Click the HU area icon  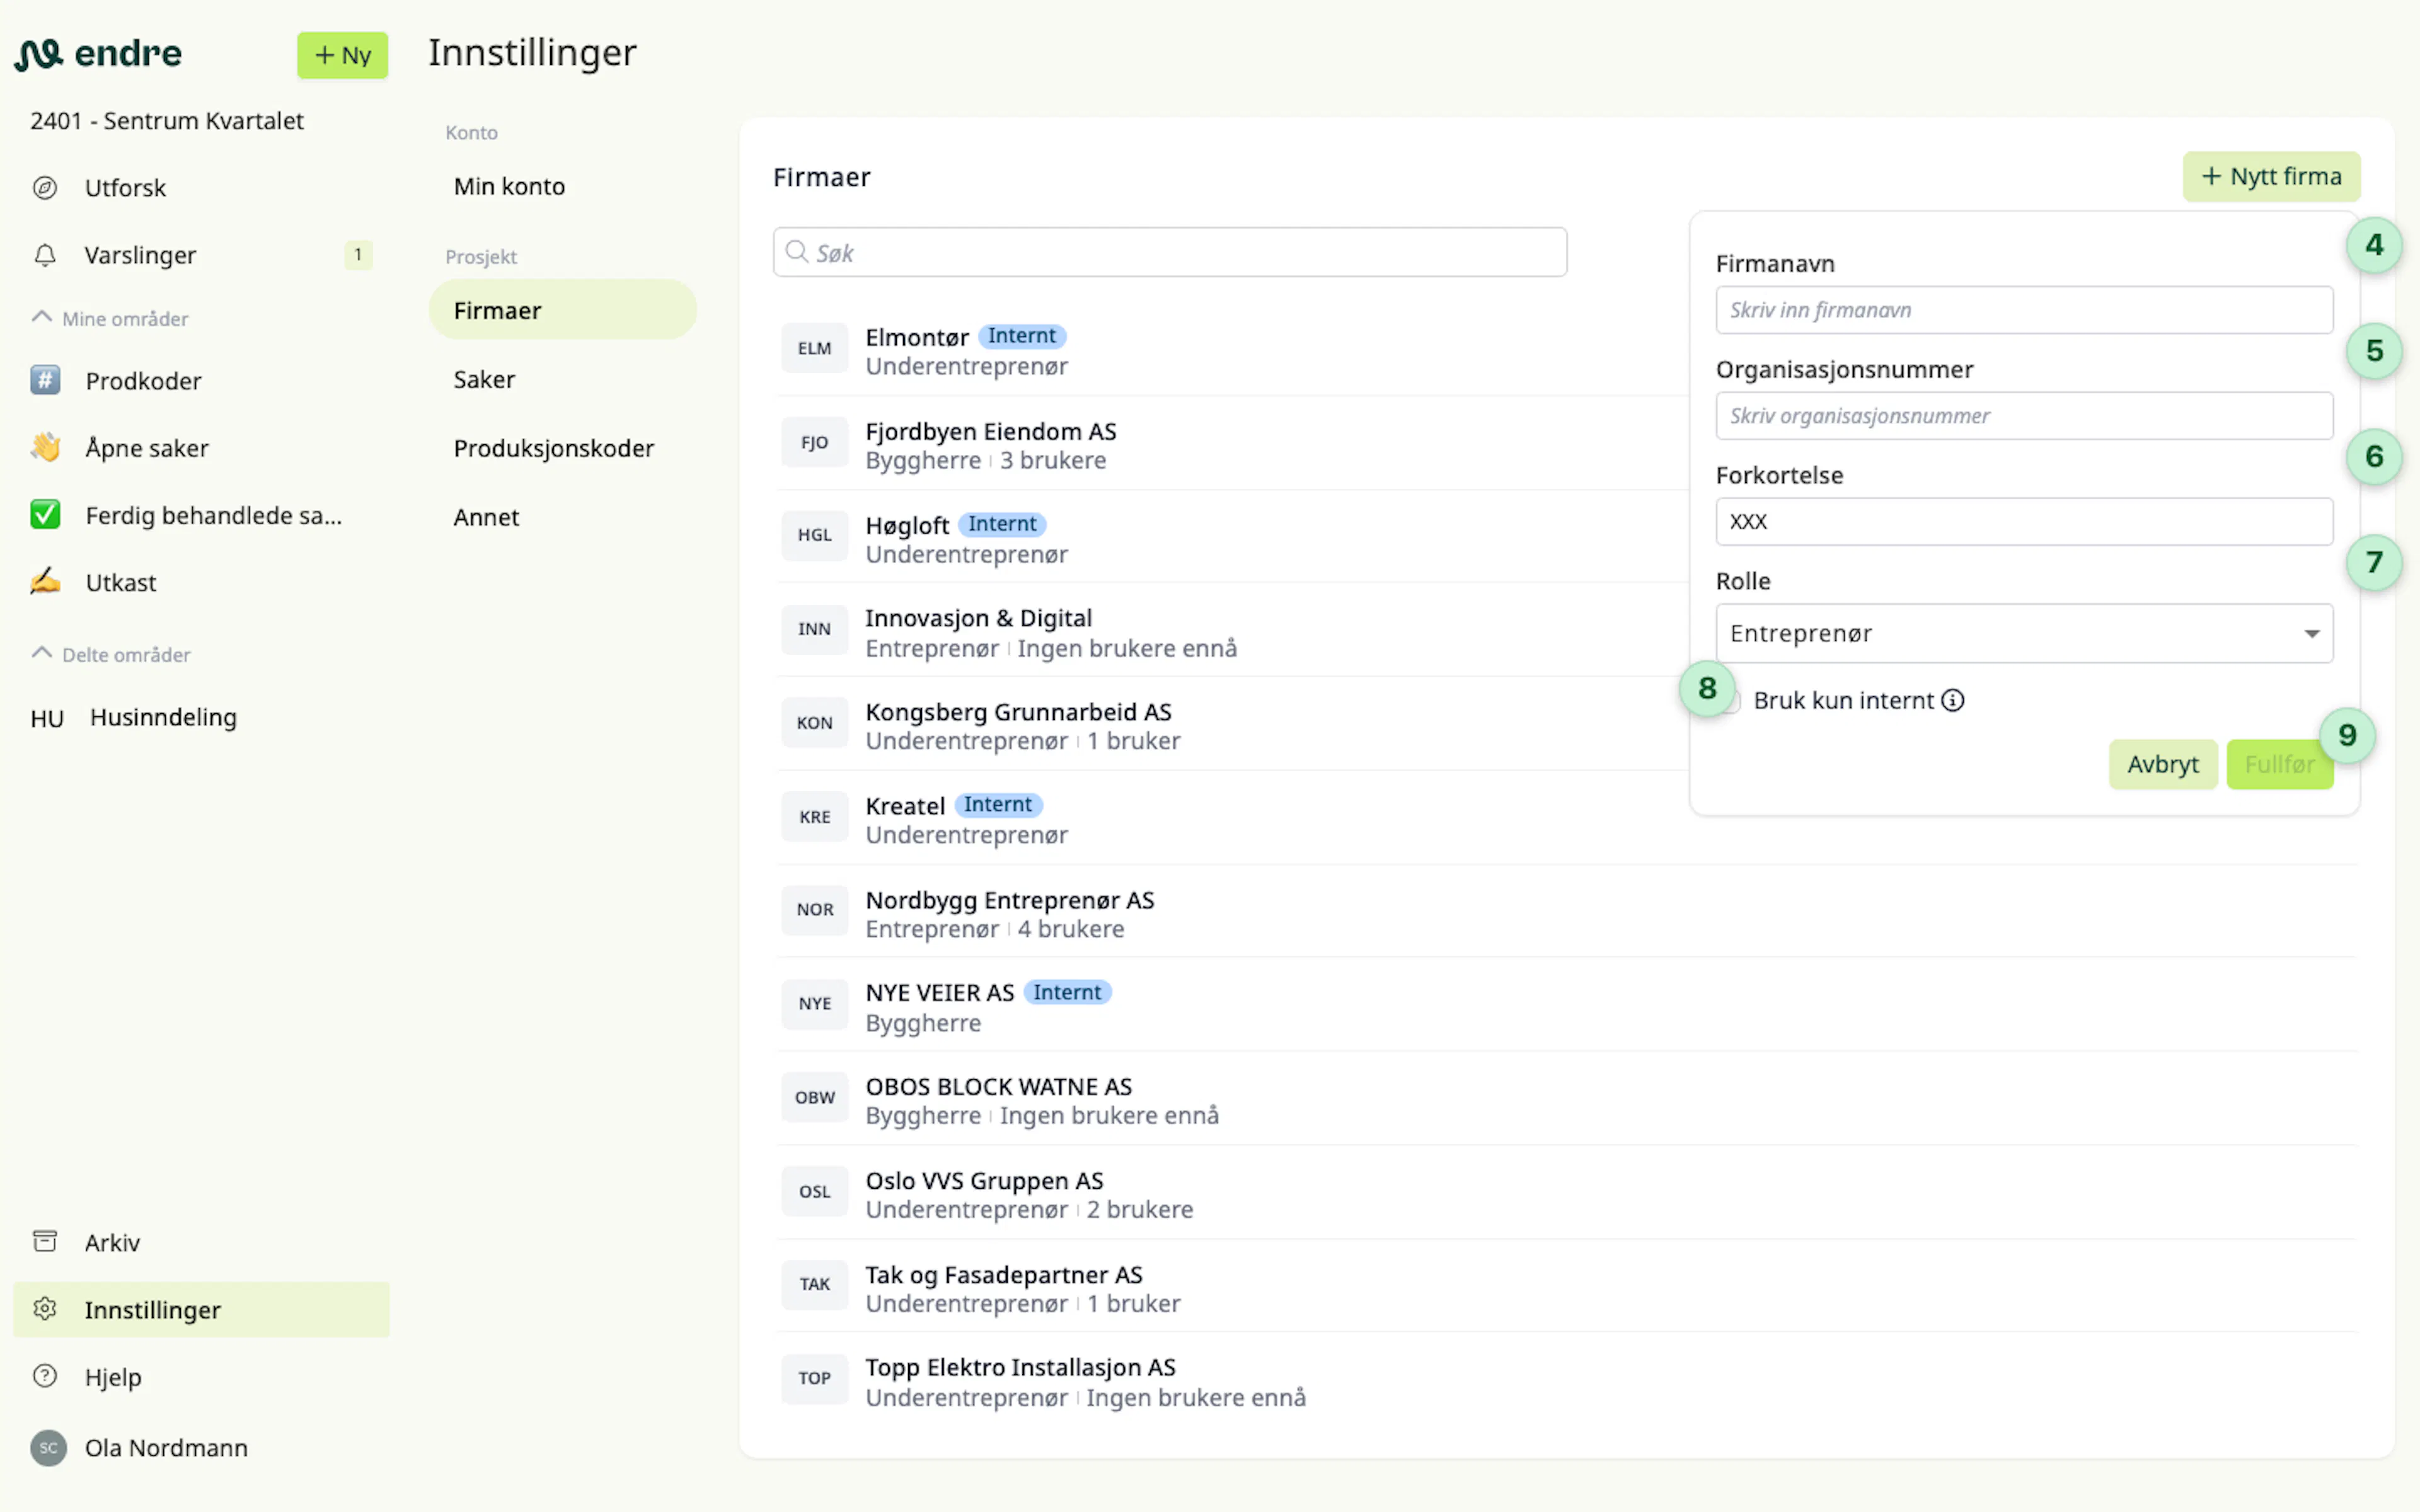coord(47,718)
